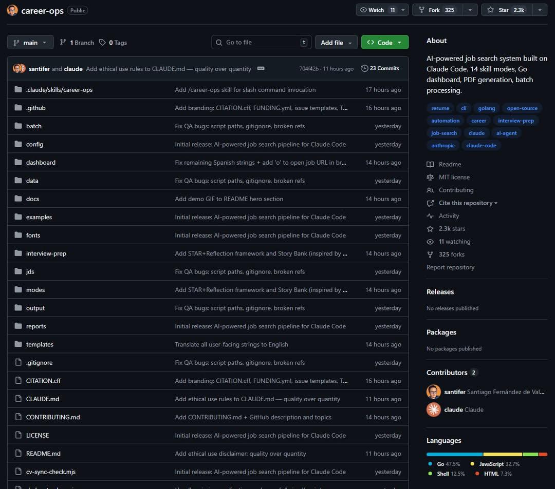Screen dimensions: 555x489
Task: Open the Add file dropdown
Action: click(336, 43)
